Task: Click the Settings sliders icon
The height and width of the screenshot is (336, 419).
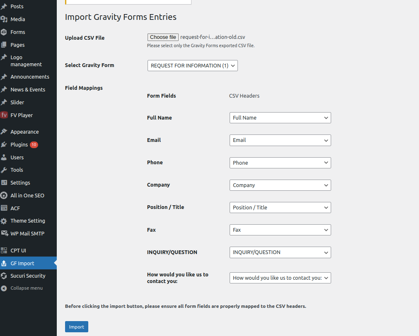Action: point(4,182)
